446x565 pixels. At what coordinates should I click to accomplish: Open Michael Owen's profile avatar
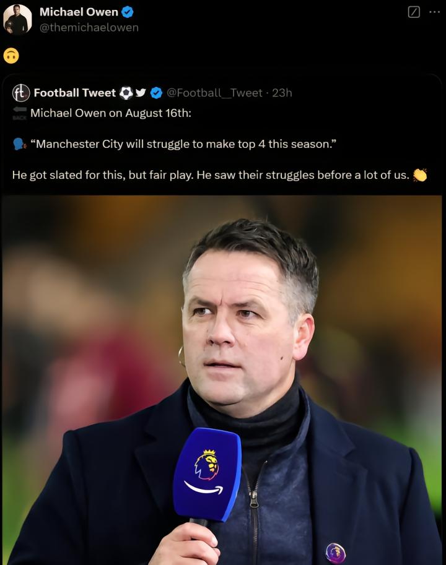[17, 19]
